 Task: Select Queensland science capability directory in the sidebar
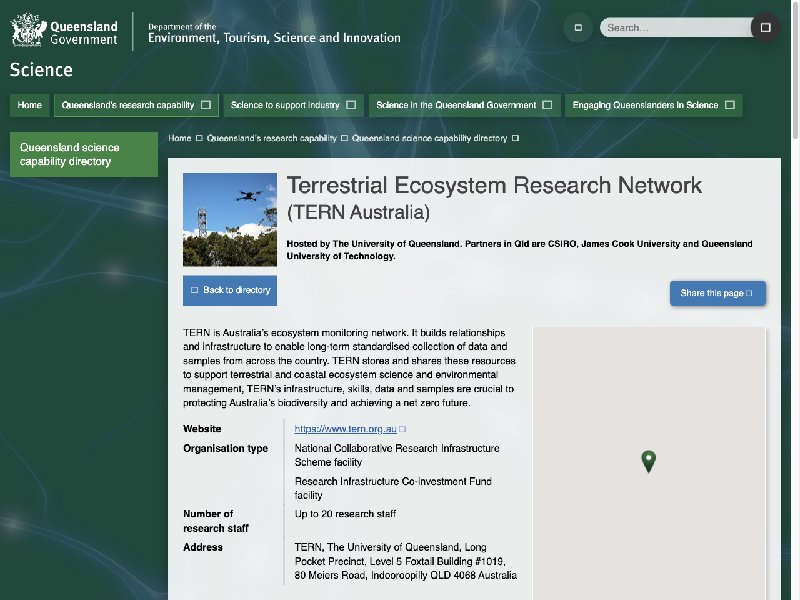84,154
